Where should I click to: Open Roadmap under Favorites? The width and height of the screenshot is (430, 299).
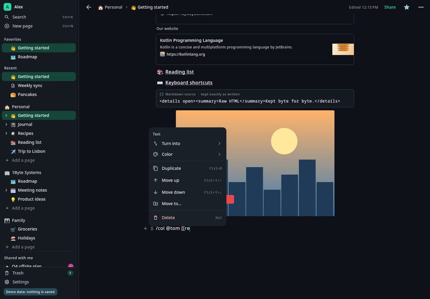coord(39,57)
